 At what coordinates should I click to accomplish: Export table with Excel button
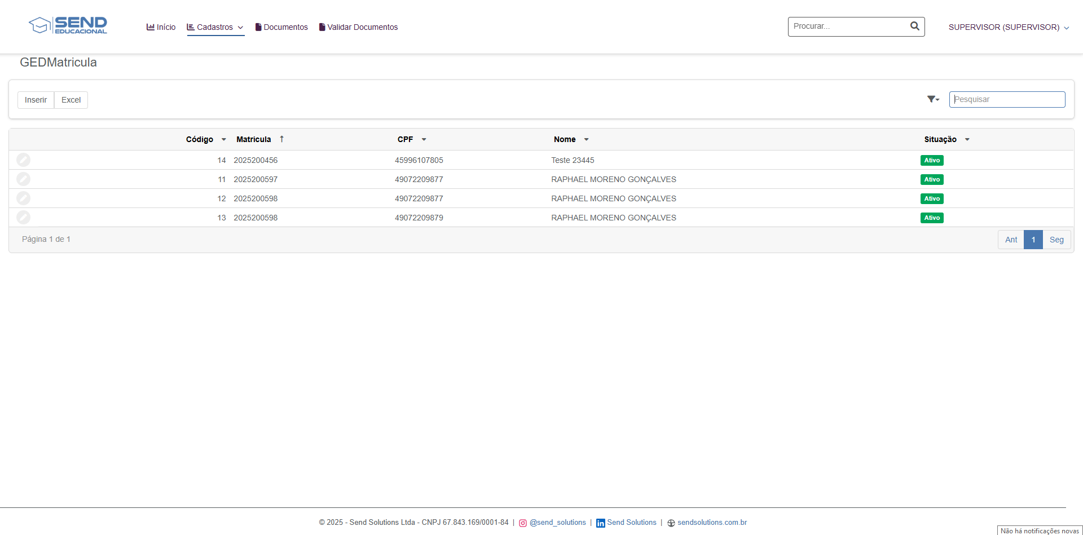71,100
